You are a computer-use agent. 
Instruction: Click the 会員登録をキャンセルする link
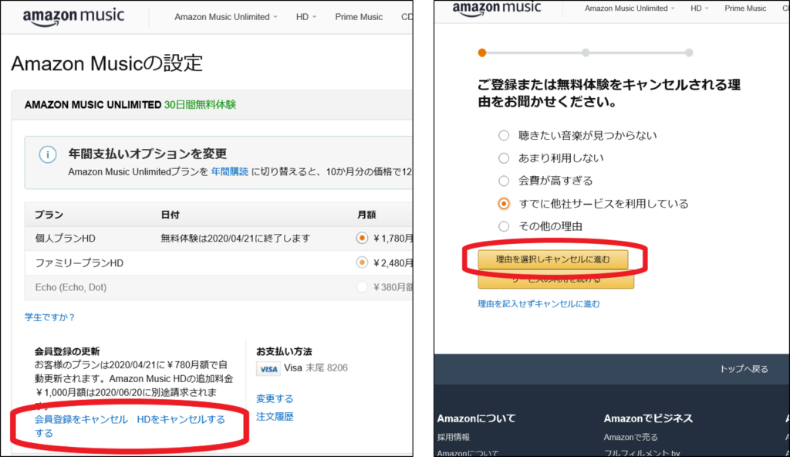81,426
